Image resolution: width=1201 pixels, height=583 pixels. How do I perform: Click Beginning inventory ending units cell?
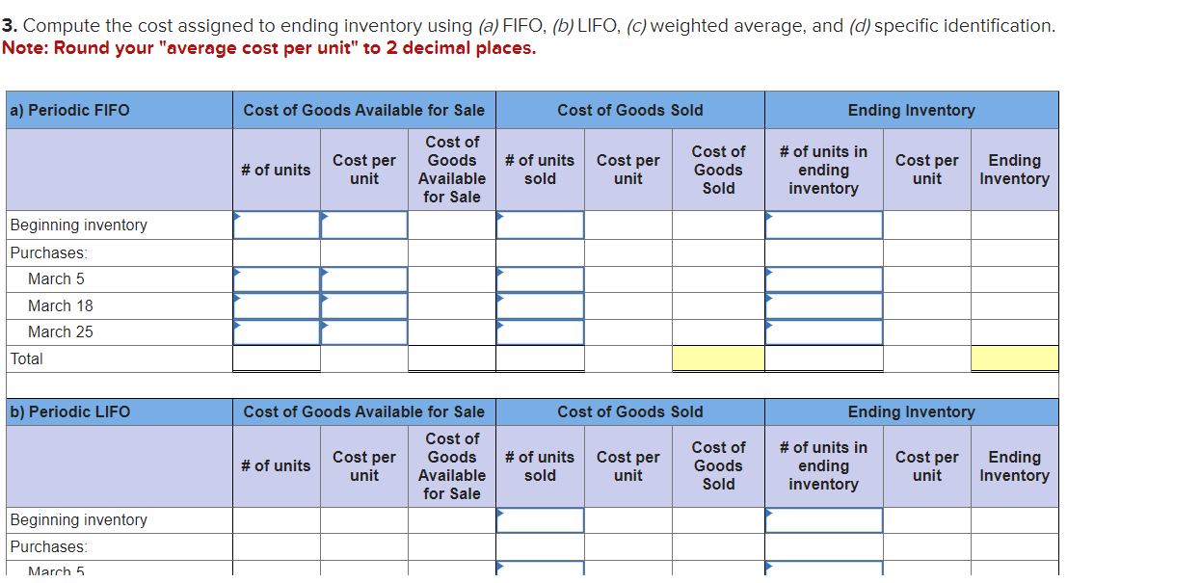(x=823, y=225)
